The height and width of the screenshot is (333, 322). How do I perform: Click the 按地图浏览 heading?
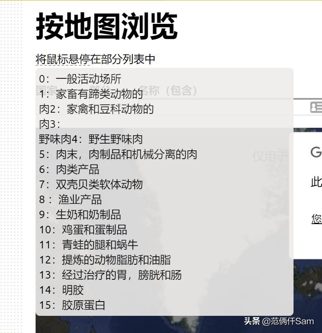coord(106,26)
